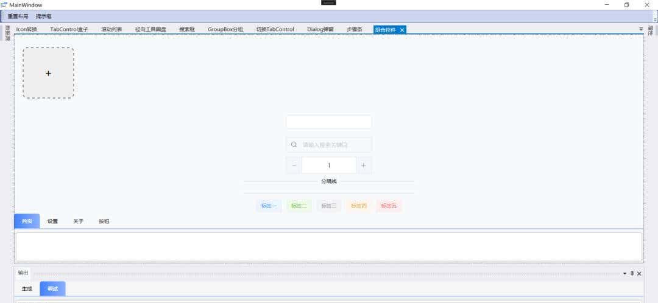Click the empty text box above the search field
This screenshot has width=658, height=303.
pos(328,122)
